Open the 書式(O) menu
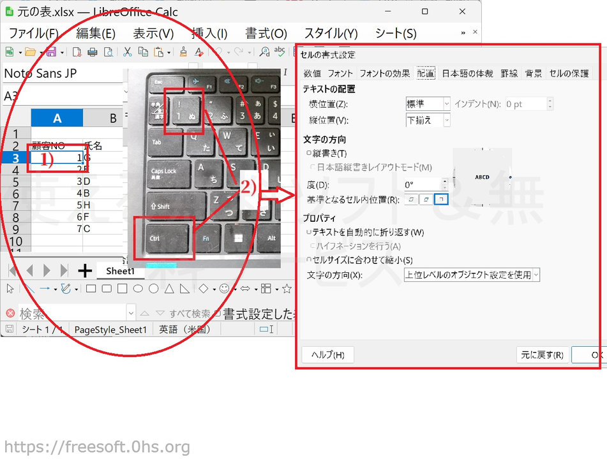The height and width of the screenshot is (459, 607). [266, 33]
